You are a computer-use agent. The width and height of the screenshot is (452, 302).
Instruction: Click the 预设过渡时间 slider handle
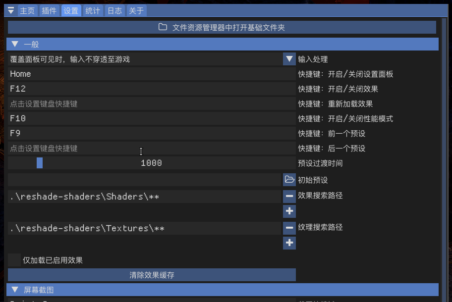[40, 163]
